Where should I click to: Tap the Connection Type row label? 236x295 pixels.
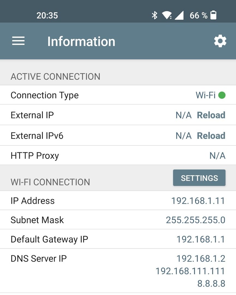[x=44, y=95]
